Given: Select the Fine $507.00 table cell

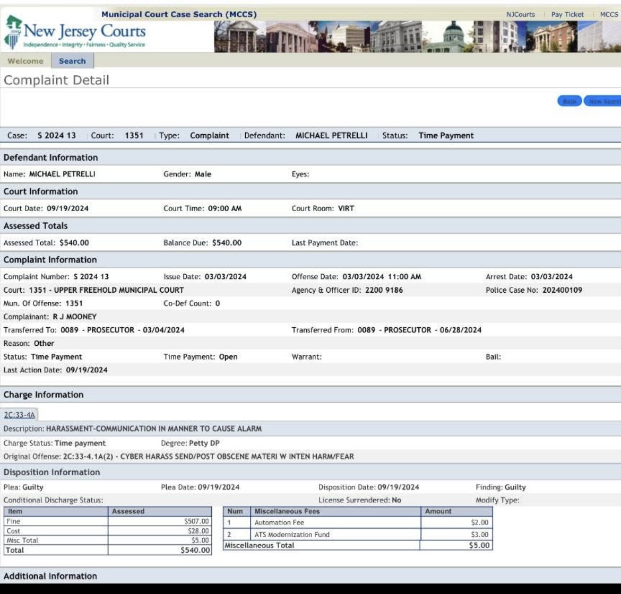Looking at the screenshot, I should pyautogui.click(x=160, y=521).
